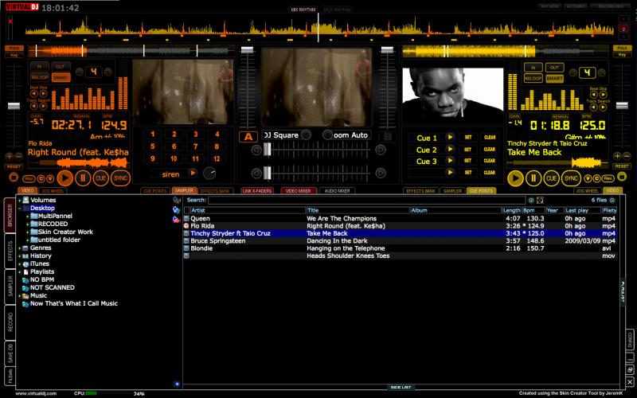Expand the Volumes tree node

click(19, 201)
